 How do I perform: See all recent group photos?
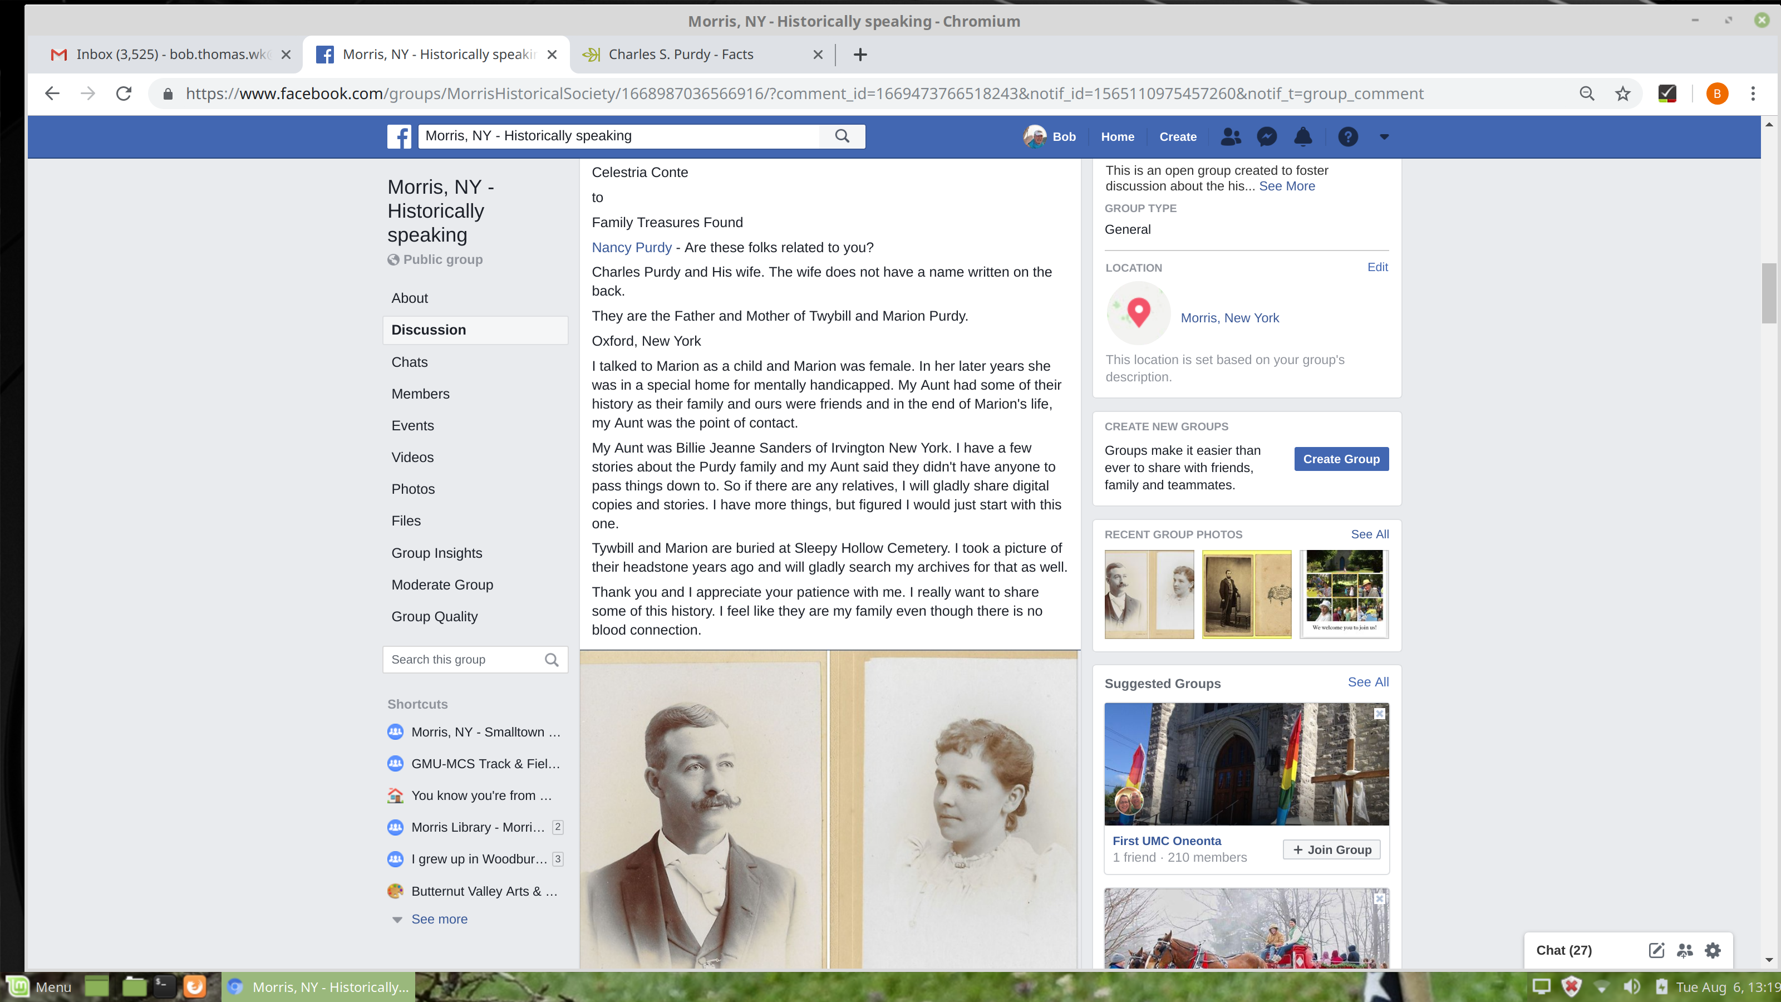[x=1370, y=534]
